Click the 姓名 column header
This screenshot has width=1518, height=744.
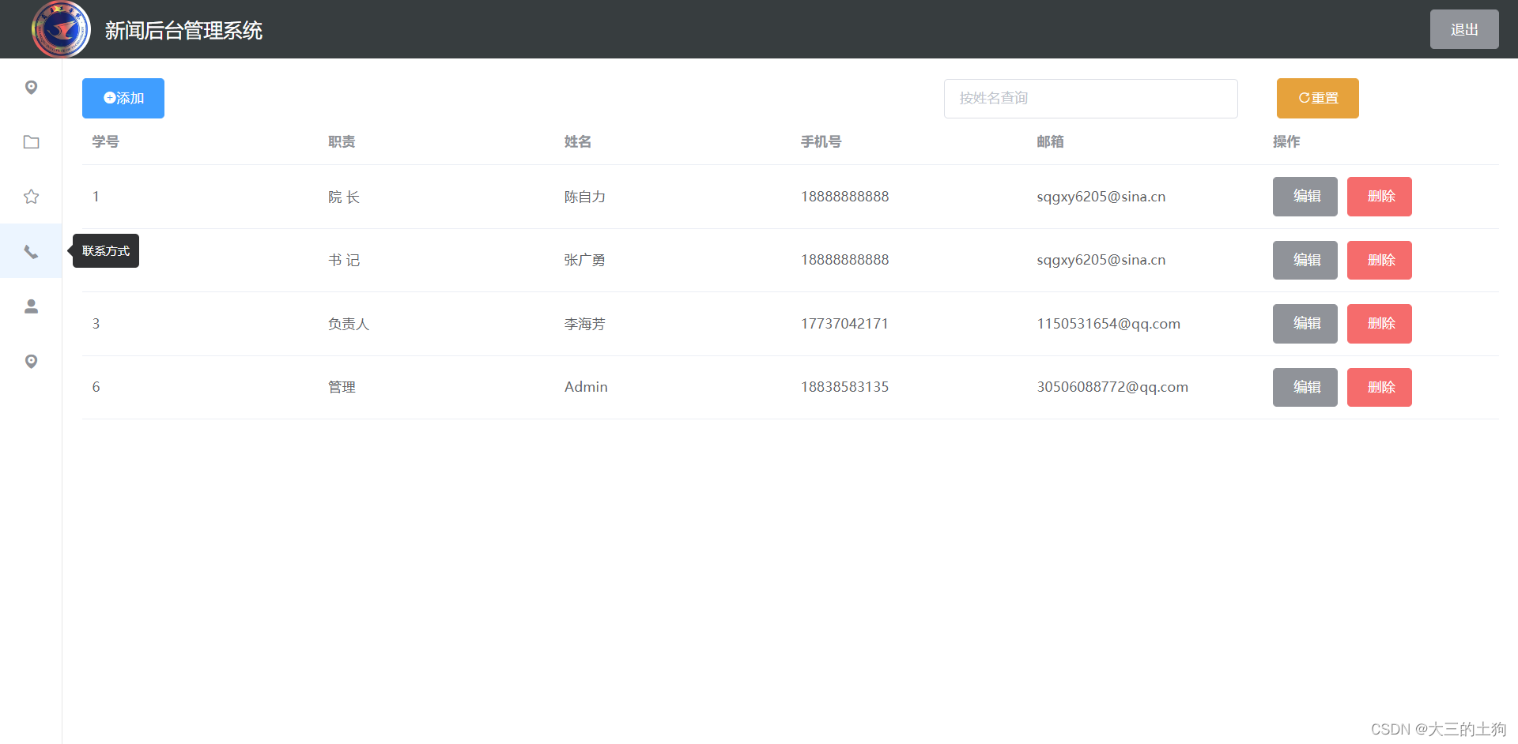pos(578,141)
